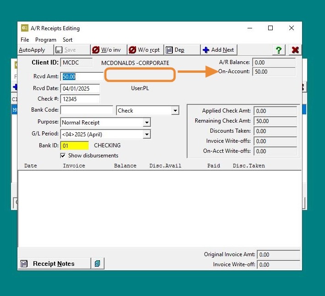Click the Balance column header
Screen dimensions: 325x296
125,166
